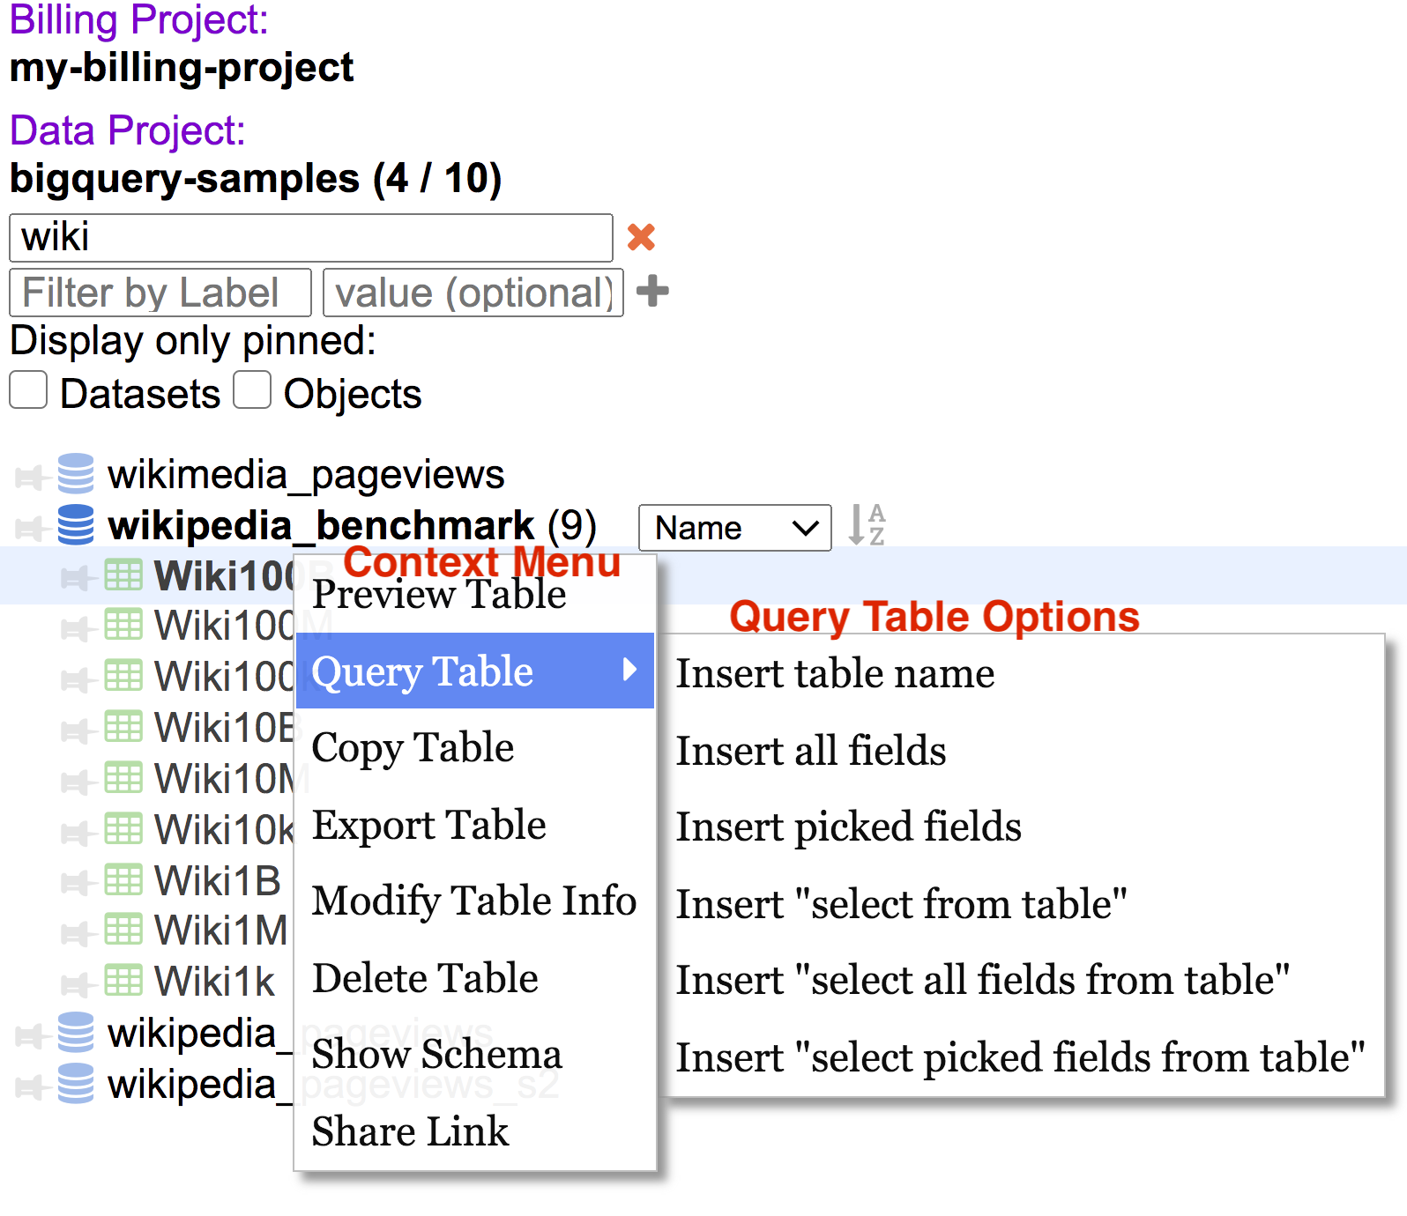Image resolution: width=1407 pixels, height=1216 pixels.
Task: Click the plus icon to add label filter
Action: click(x=652, y=291)
